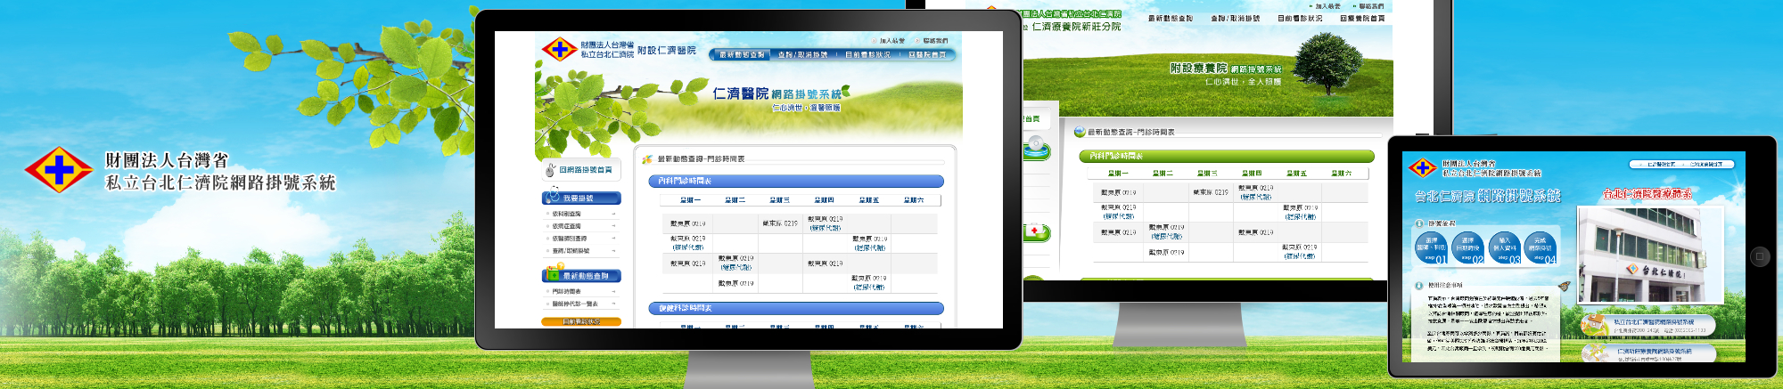Click 內科門診時間表 blue header bar
Viewport: 1783px width, 389px height.
click(795, 181)
